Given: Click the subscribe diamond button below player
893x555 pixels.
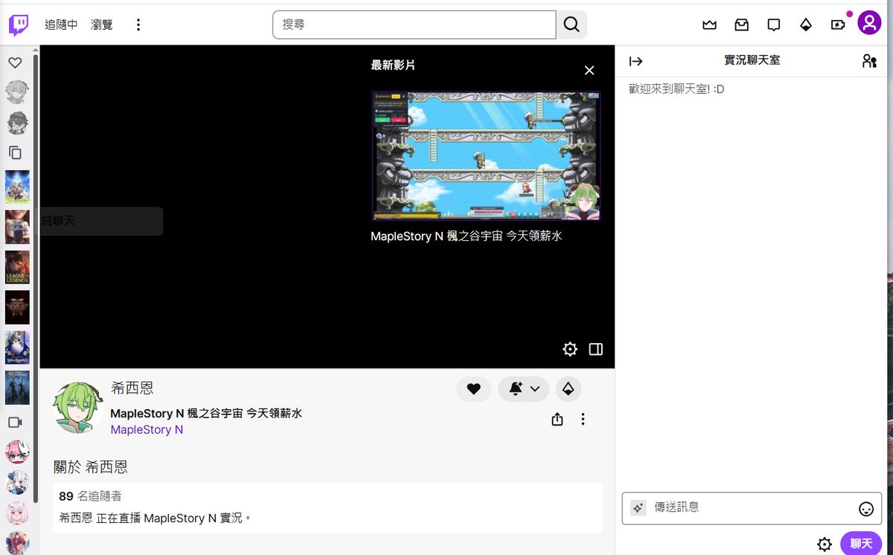Looking at the screenshot, I should (568, 388).
